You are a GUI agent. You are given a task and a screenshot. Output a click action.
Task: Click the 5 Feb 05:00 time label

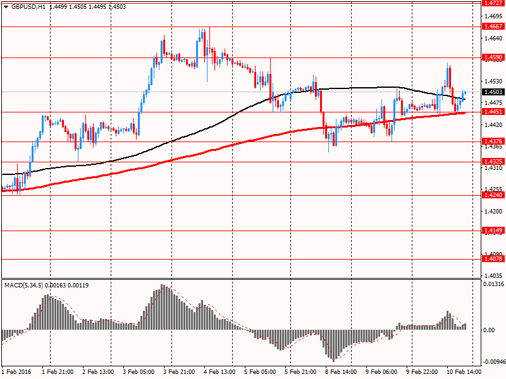click(x=260, y=372)
